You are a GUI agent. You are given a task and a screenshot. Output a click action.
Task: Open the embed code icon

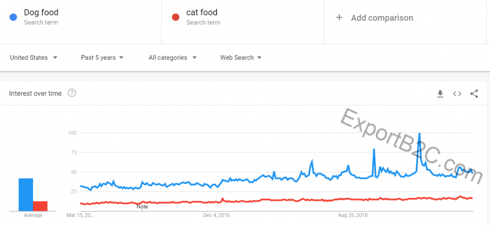tap(457, 94)
